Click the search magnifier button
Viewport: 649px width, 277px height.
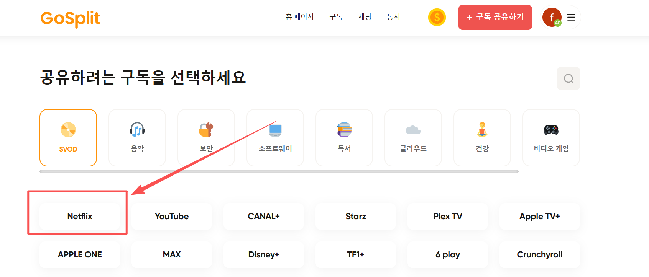568,78
